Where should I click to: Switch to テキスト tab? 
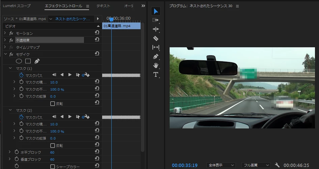pos(103,6)
